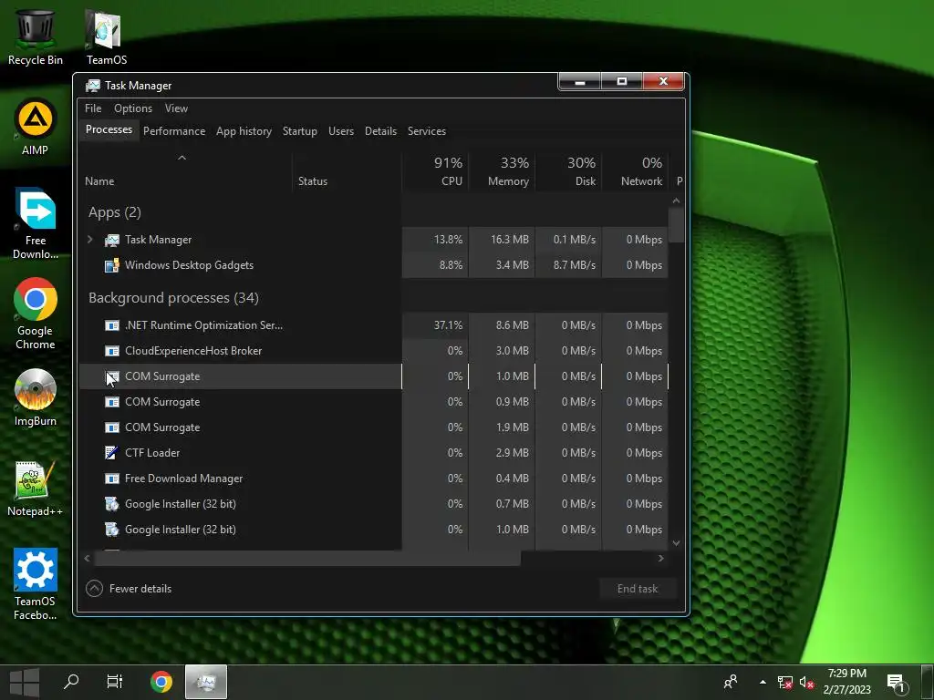Select the COM Surrogate row using 0.9 MB

(373, 402)
